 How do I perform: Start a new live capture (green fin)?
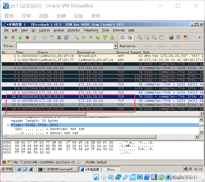point(20,37)
